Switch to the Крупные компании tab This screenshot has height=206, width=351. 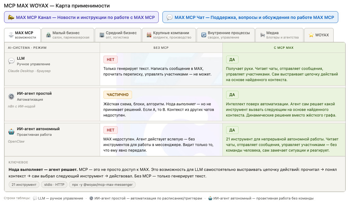pos(169,35)
